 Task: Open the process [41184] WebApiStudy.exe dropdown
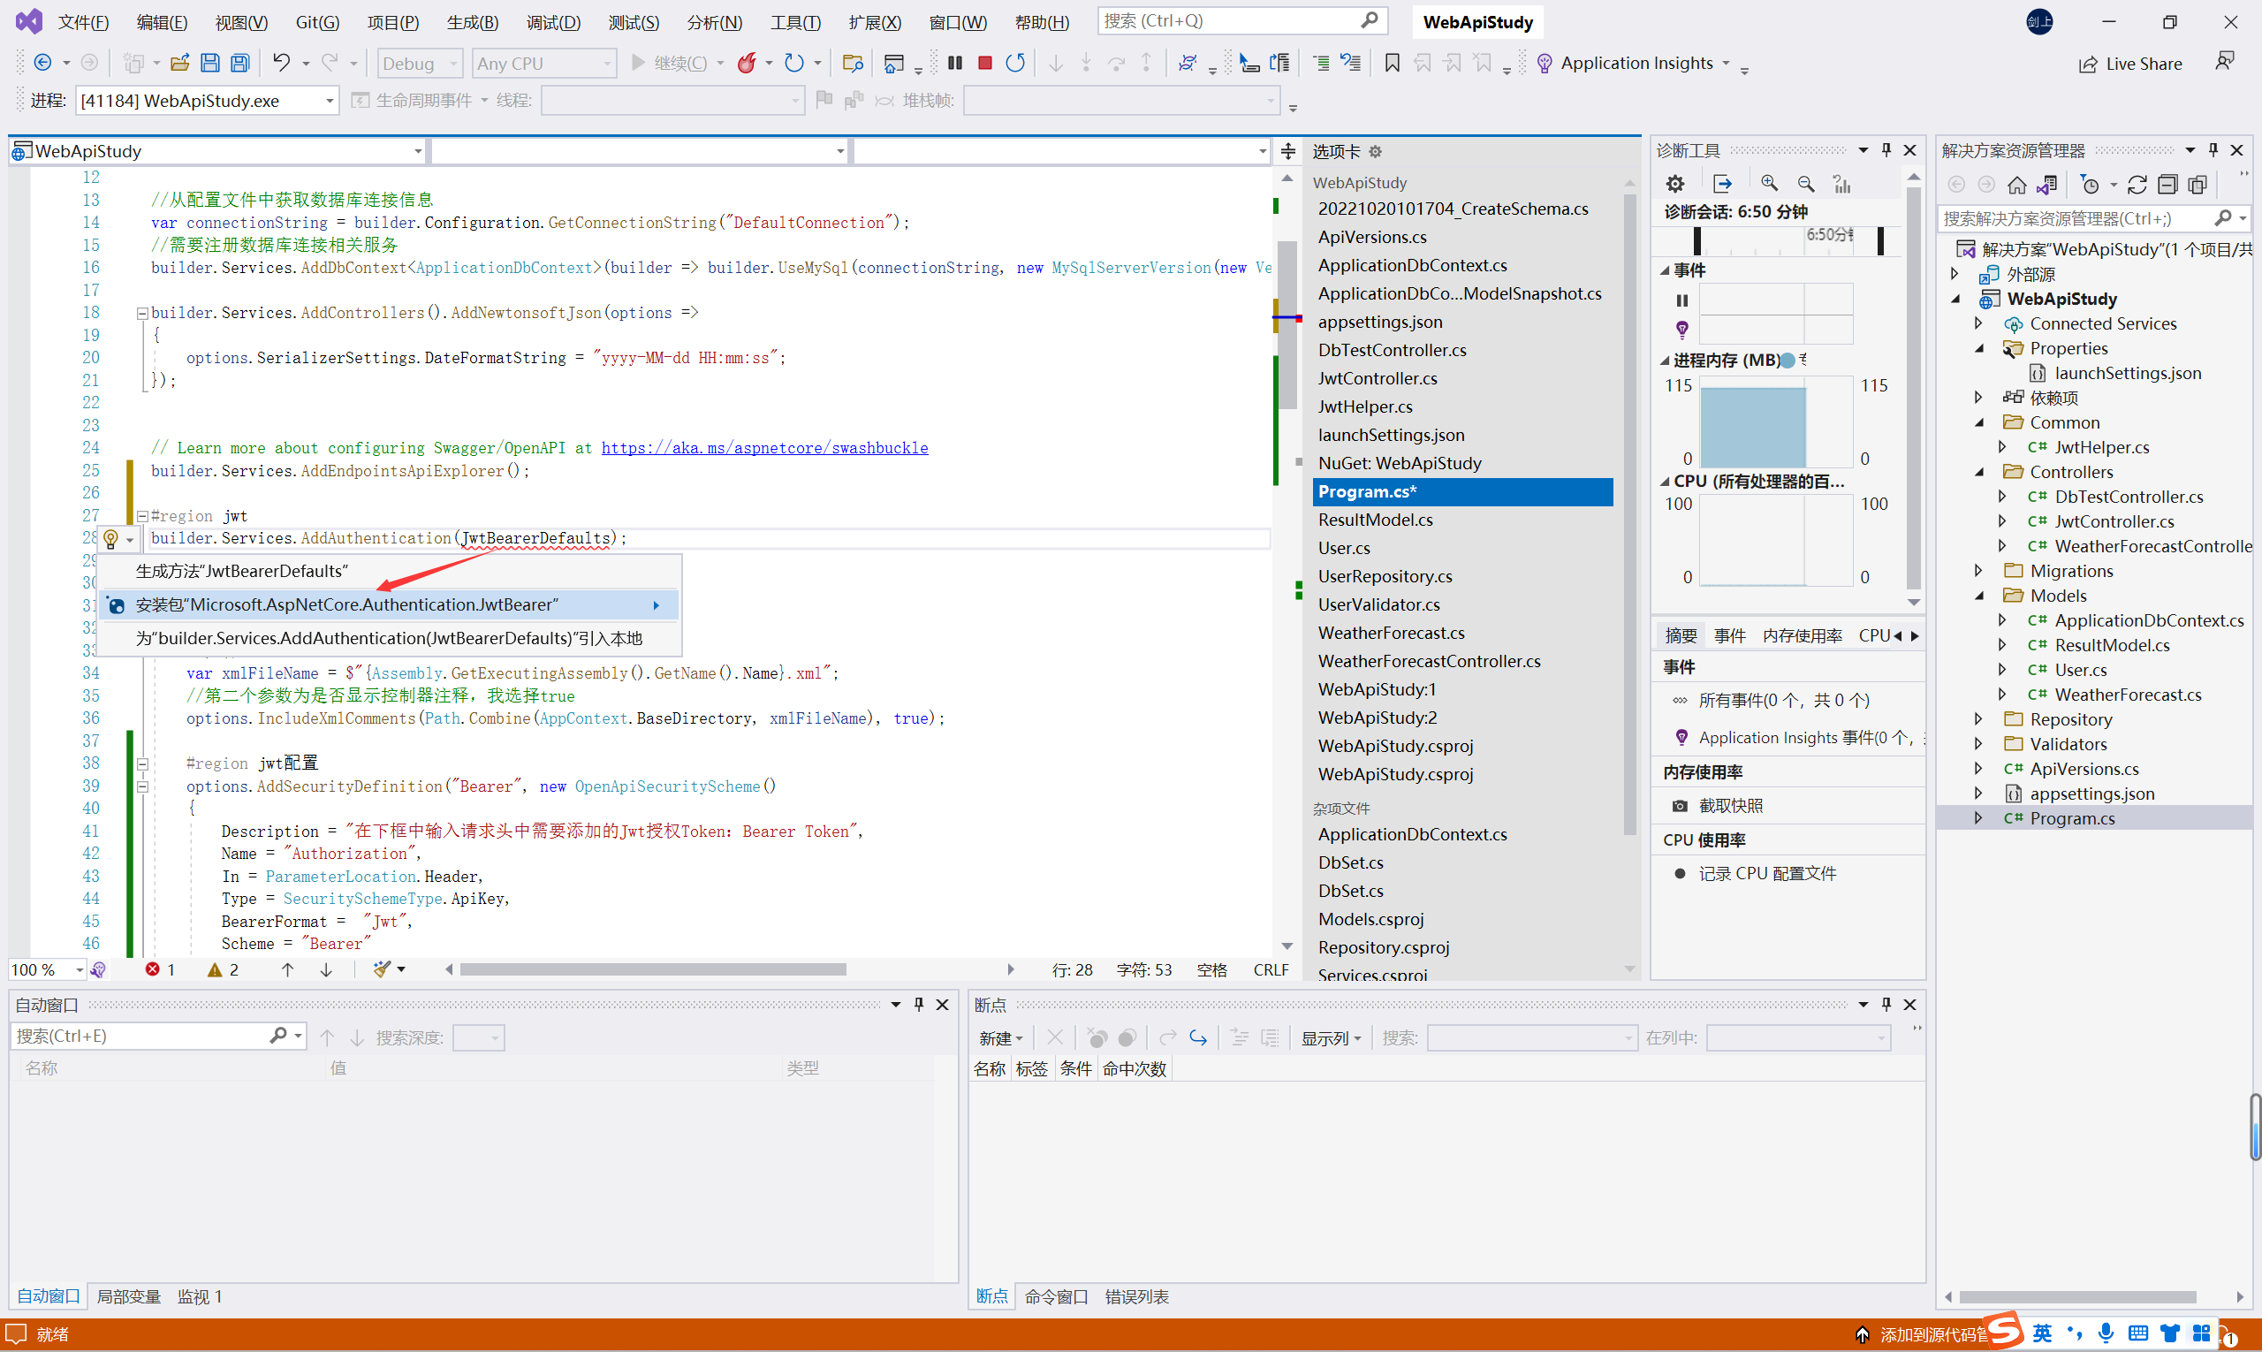(329, 100)
